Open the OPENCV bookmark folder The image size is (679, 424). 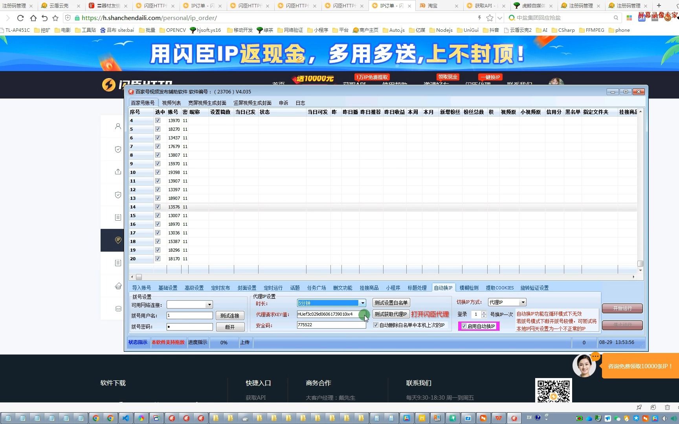173,30
